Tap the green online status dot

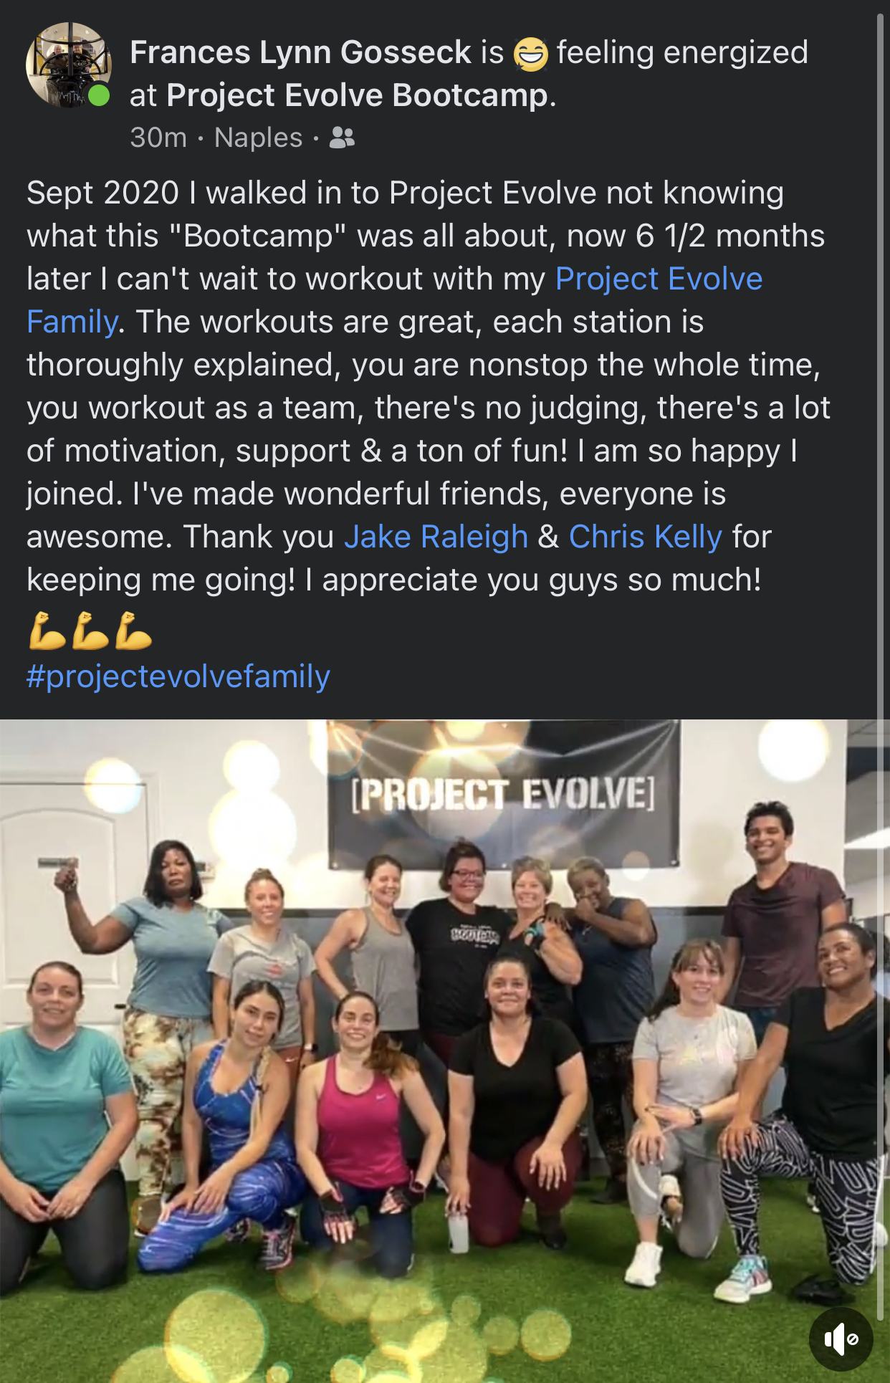(x=99, y=95)
